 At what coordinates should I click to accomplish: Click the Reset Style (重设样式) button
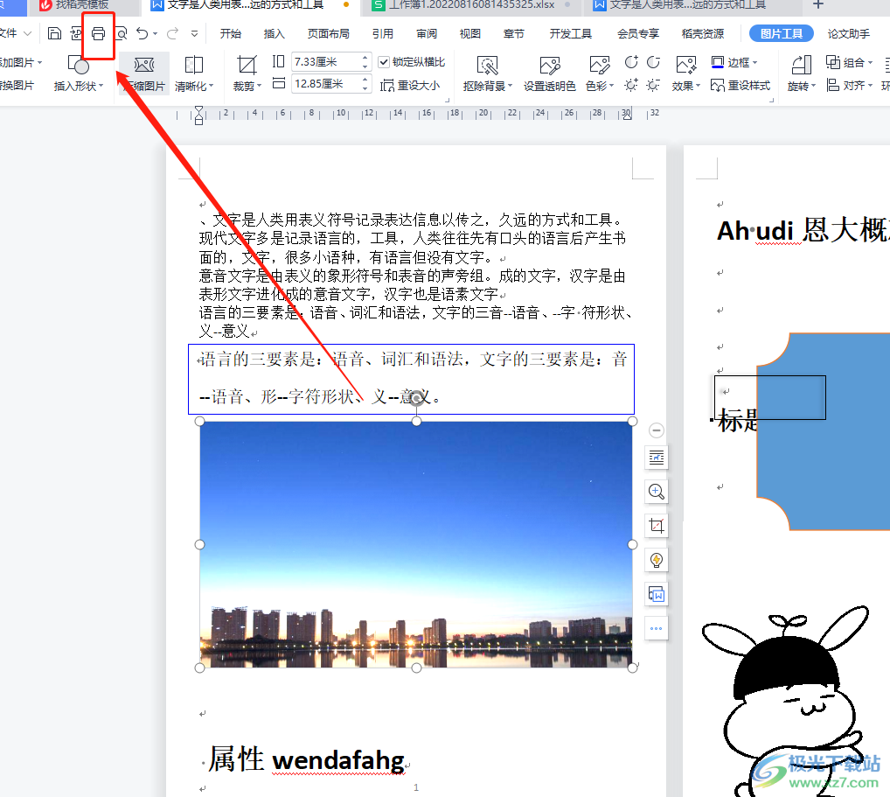(x=741, y=85)
